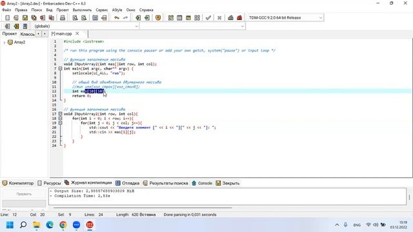Open the Файл menu
413x232 pixels.
point(6,10)
